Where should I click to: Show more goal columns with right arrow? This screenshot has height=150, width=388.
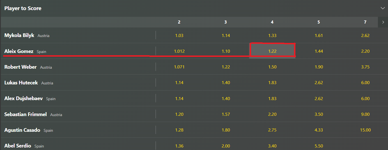[x=383, y=22]
